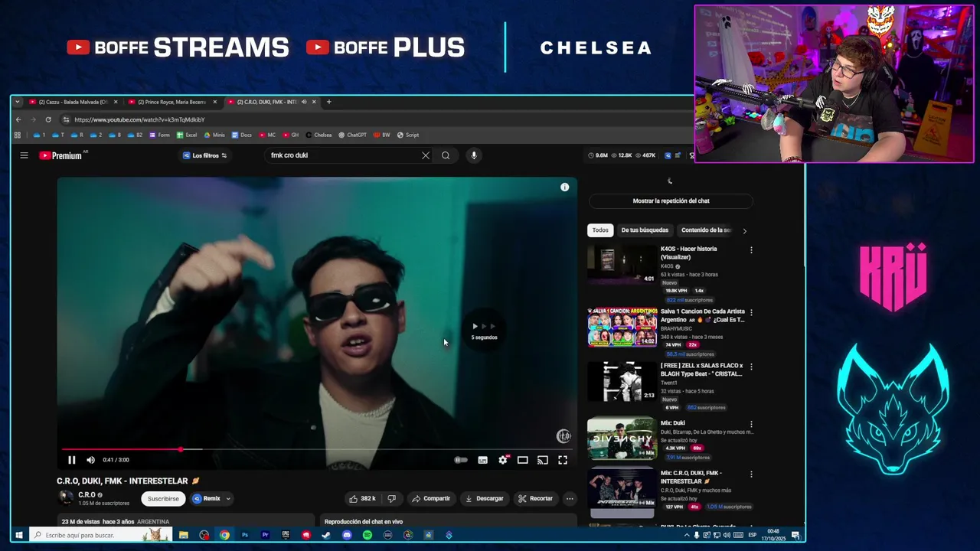Click the Compartir share button
The height and width of the screenshot is (551, 980).
(x=431, y=498)
